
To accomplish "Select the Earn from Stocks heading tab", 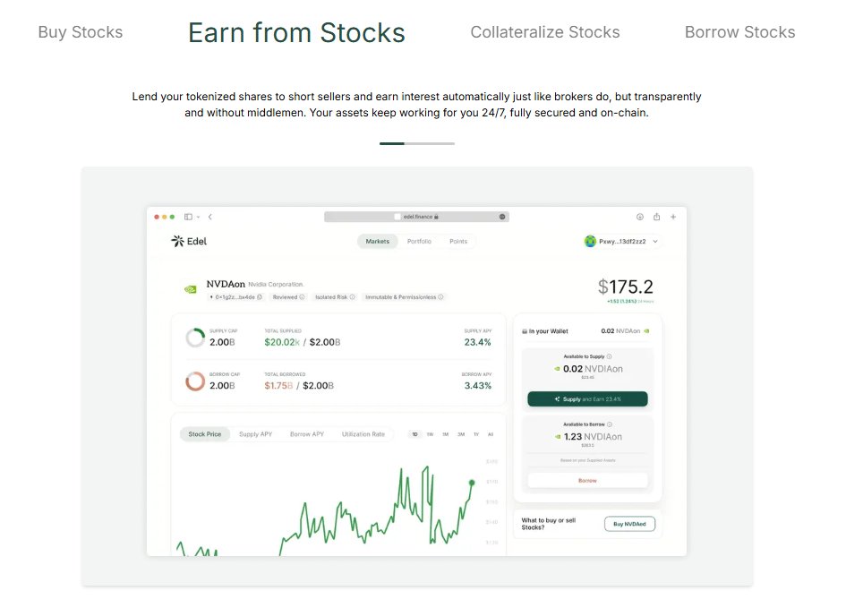I will (x=296, y=32).
